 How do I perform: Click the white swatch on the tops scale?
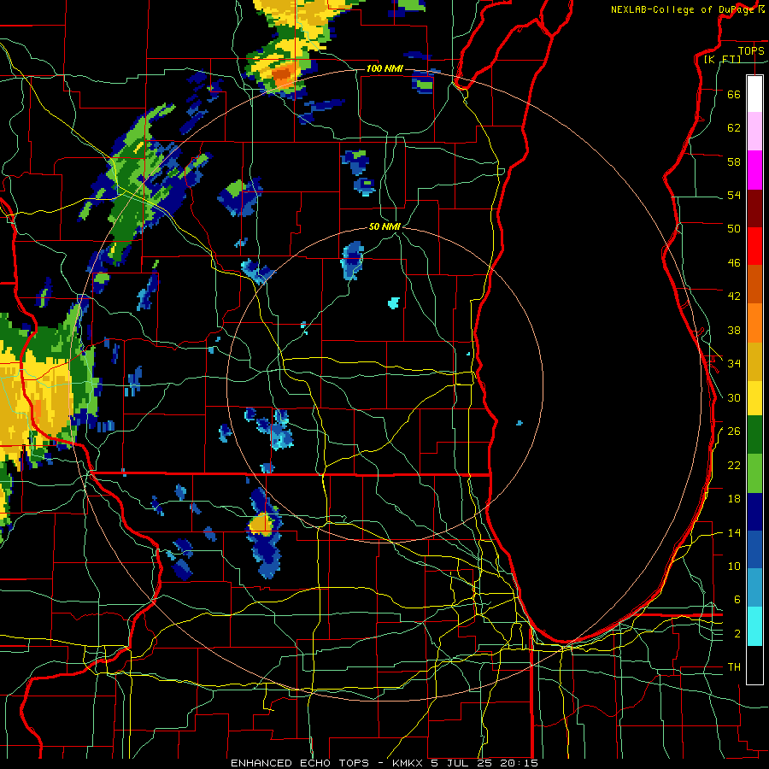tap(754, 94)
